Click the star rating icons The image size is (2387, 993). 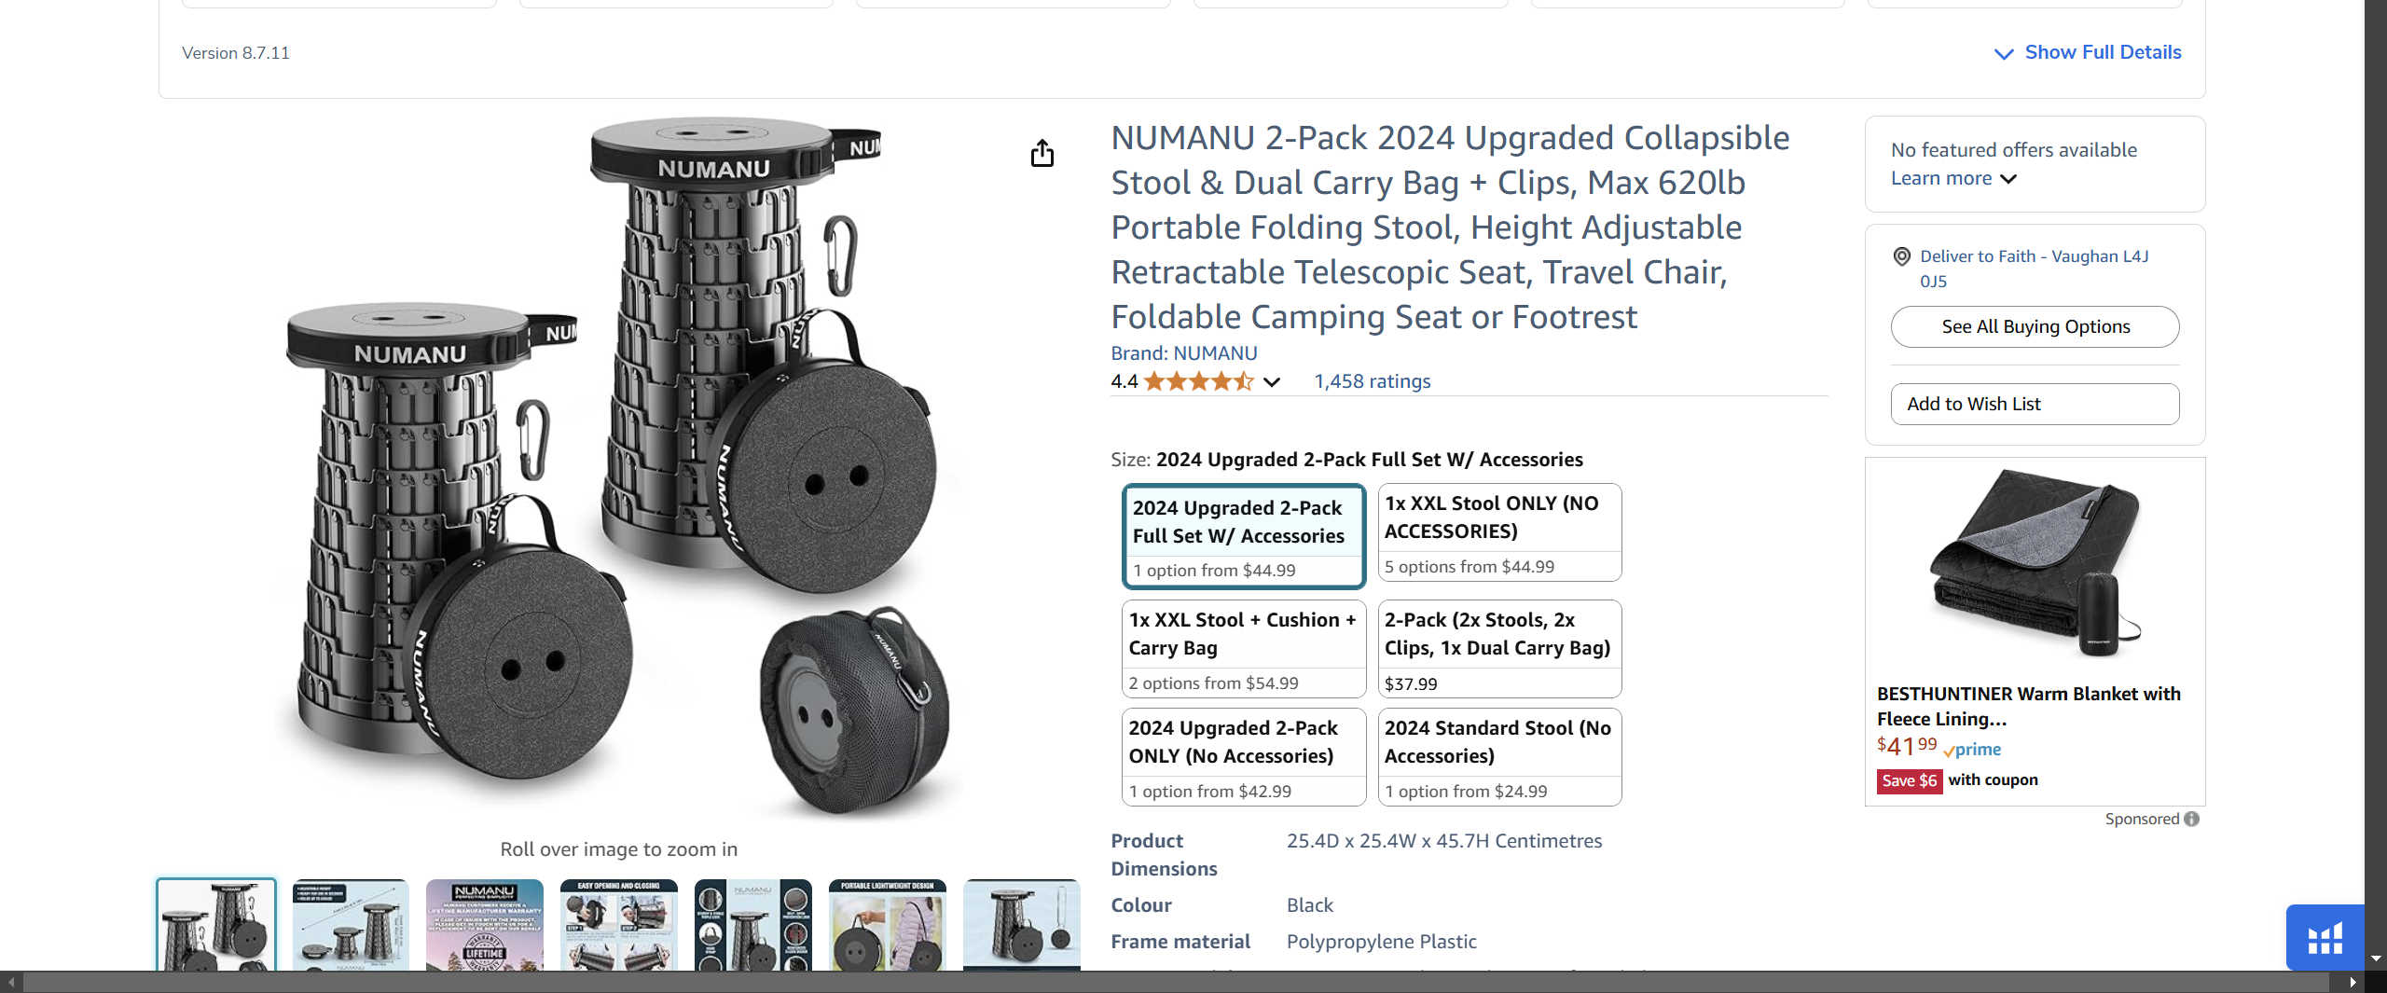1198,381
